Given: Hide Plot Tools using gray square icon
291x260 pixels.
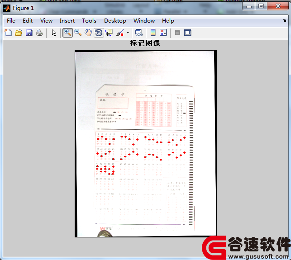Looking at the screenshot, I should [x=177, y=33].
